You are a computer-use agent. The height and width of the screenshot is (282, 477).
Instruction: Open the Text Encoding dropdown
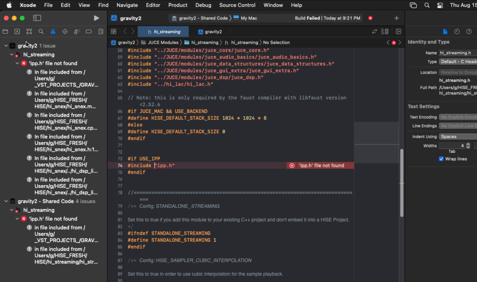click(x=458, y=117)
